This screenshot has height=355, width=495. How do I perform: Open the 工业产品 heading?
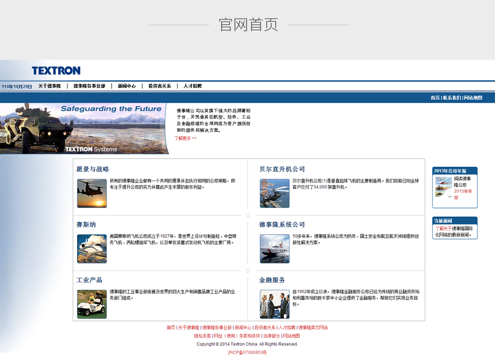(89, 280)
